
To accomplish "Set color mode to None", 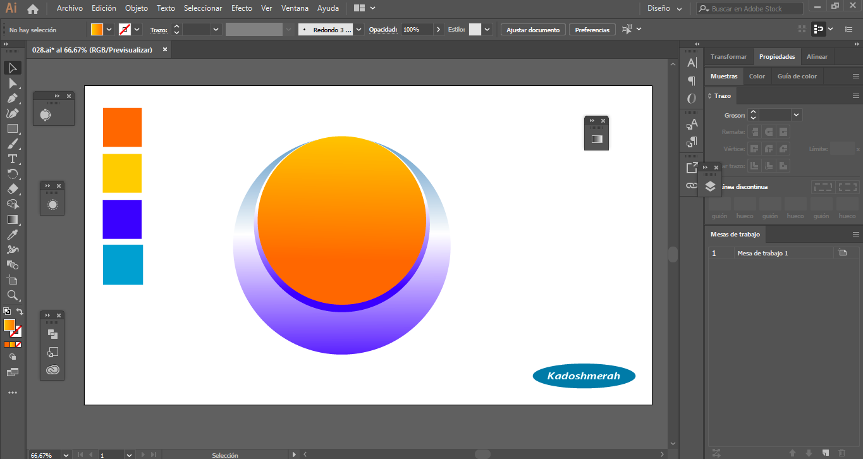I will tap(18, 345).
